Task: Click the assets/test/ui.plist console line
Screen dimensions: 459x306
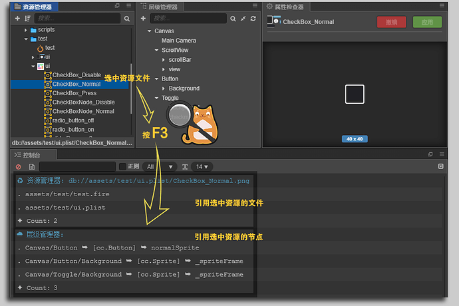Action: (x=65, y=208)
